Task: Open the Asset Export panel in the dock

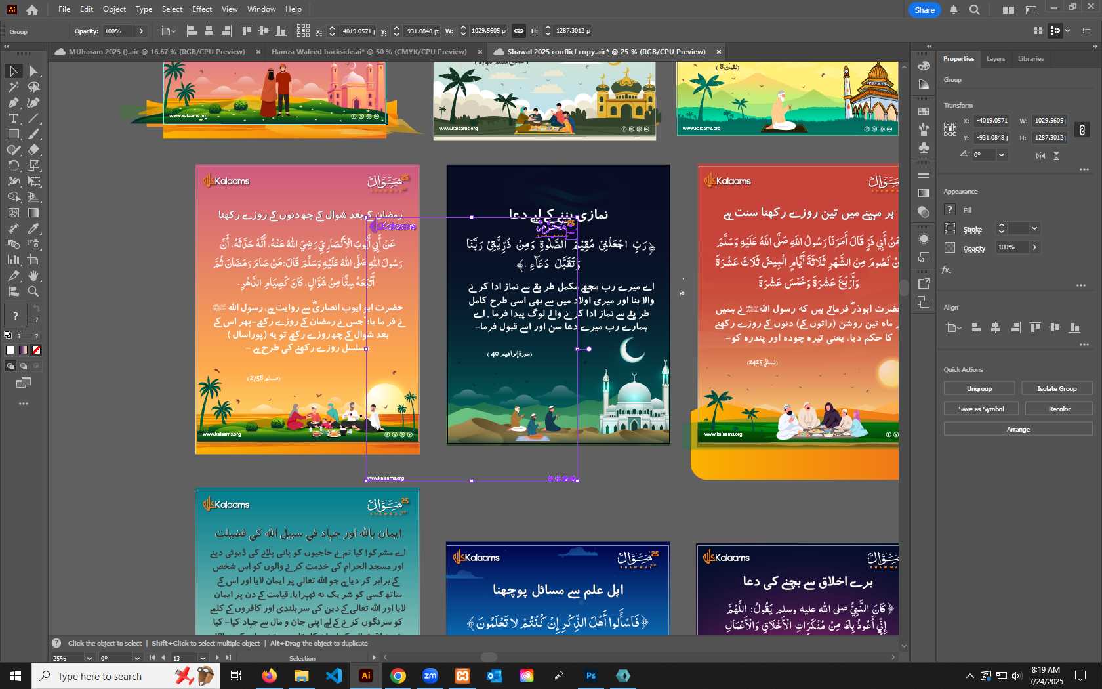Action: (x=924, y=283)
